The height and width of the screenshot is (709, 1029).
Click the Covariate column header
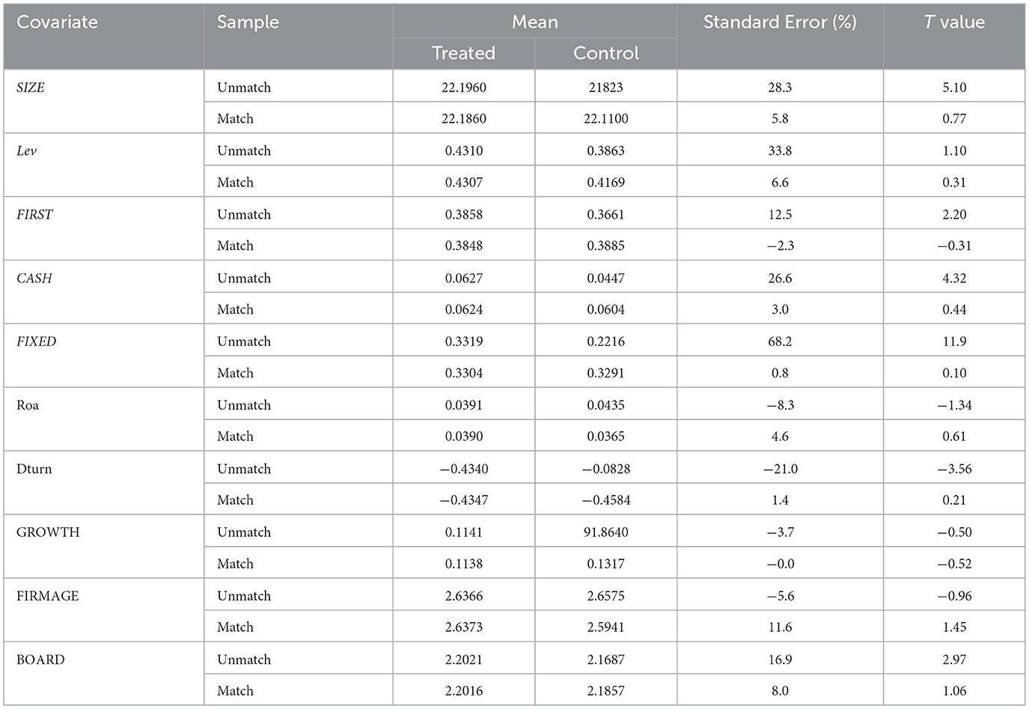pos(57,22)
